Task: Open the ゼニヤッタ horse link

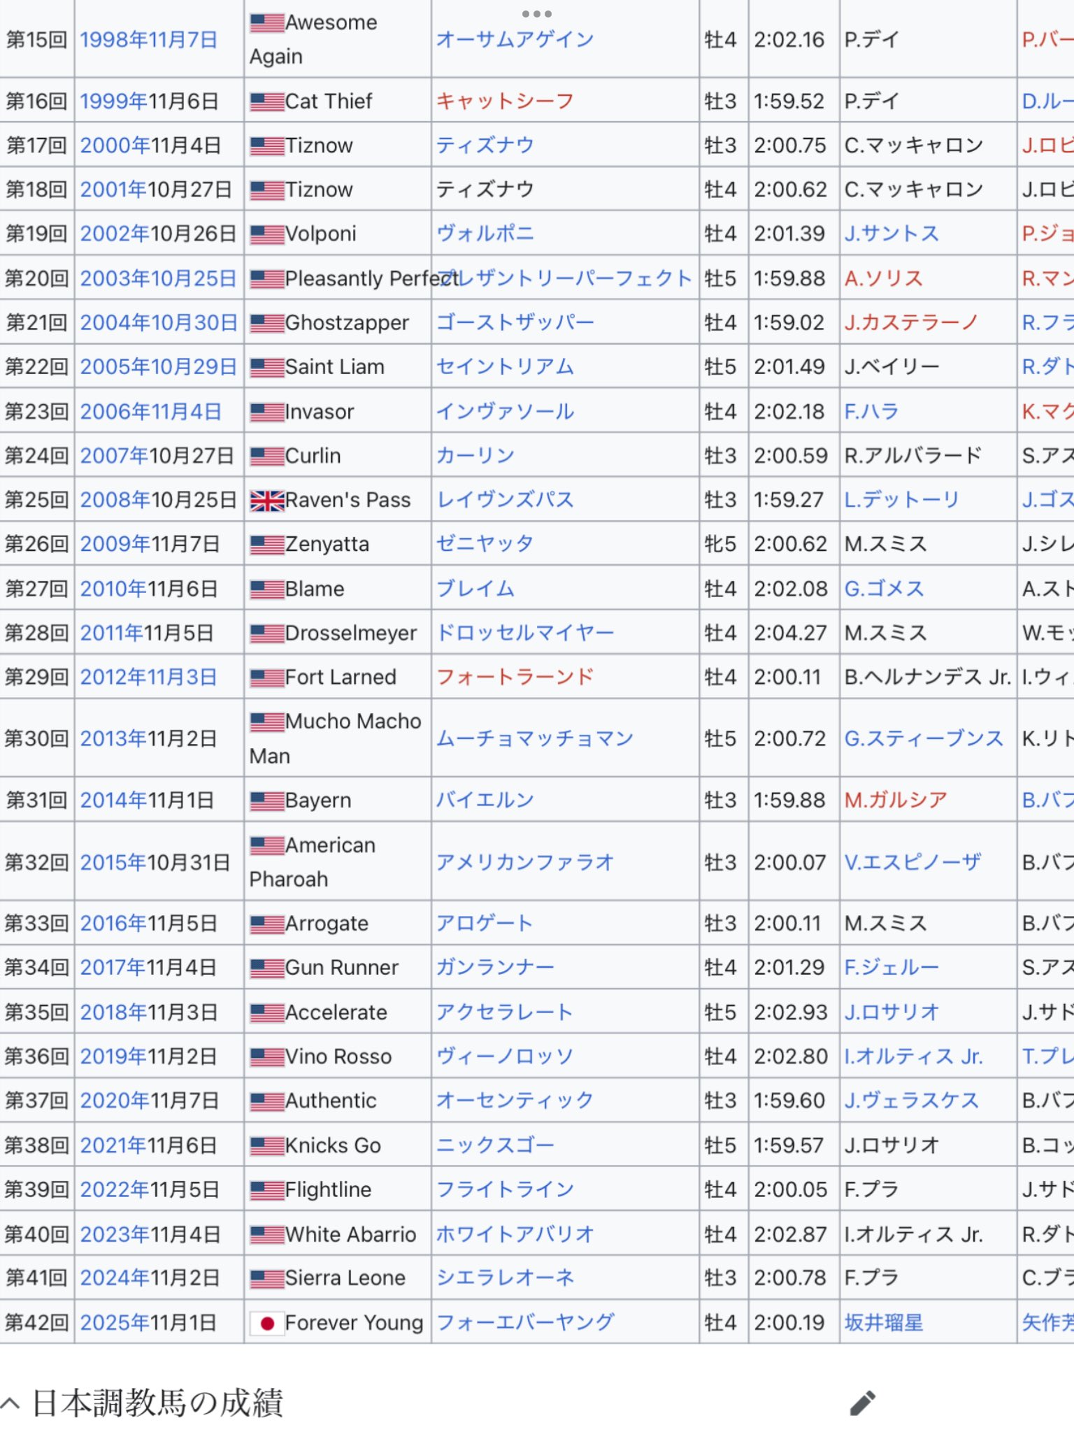Action: 485,544
